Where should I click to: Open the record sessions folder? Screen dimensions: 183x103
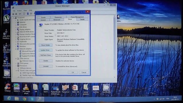click(86, 90)
